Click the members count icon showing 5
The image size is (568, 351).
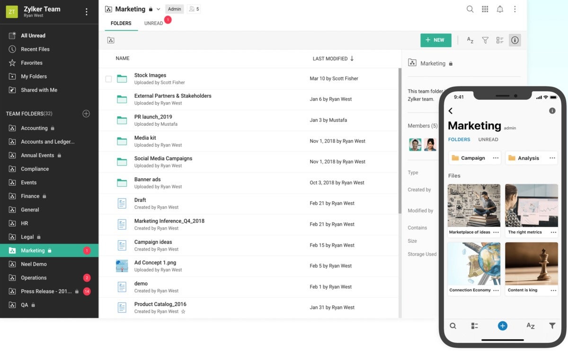pos(194,9)
